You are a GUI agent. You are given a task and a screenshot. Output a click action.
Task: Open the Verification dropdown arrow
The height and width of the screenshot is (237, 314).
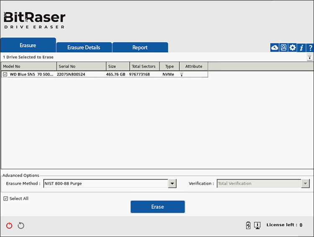click(x=306, y=184)
